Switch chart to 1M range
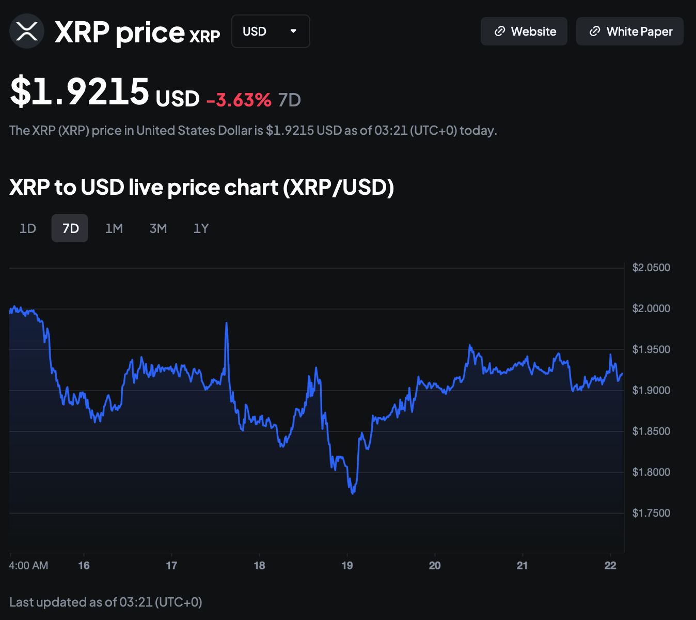The height and width of the screenshot is (620, 696). tap(114, 228)
